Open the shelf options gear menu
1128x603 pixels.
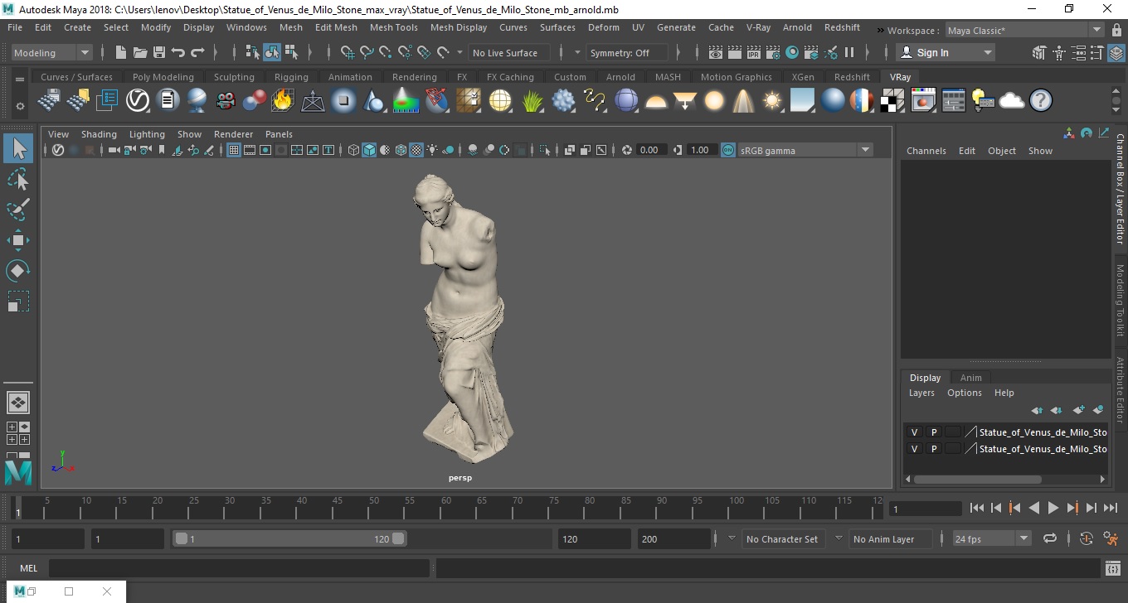click(x=20, y=107)
